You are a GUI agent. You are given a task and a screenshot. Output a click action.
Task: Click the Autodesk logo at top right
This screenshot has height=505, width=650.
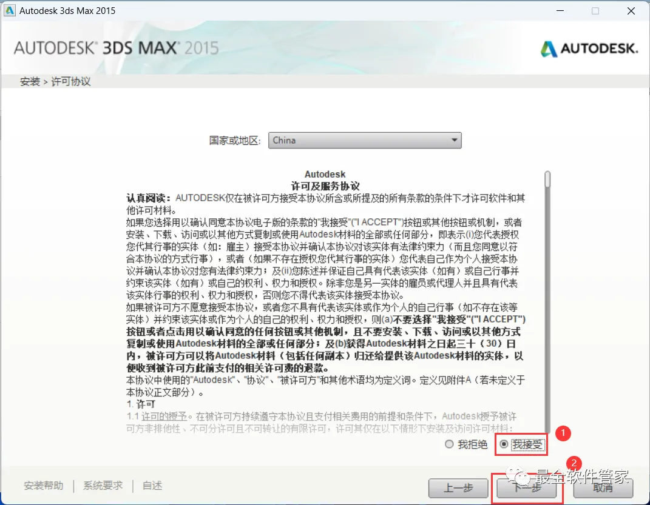[x=589, y=48]
